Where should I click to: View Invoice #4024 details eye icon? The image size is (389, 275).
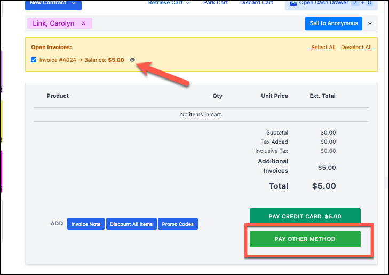pos(132,60)
